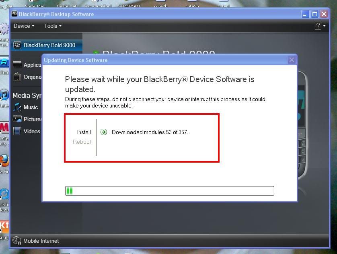Click the Applications sidebar icon

click(x=17, y=64)
